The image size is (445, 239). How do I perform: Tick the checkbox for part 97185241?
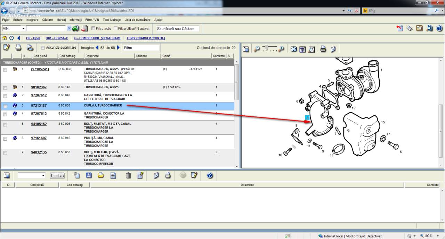point(5,69)
